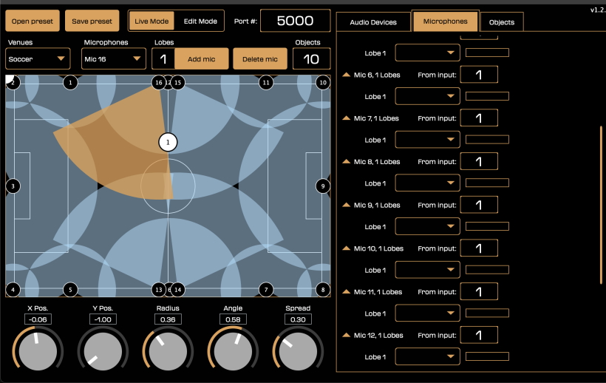Open Lobe 1 dropdown under Mic 9
606x383 pixels.
click(427, 226)
